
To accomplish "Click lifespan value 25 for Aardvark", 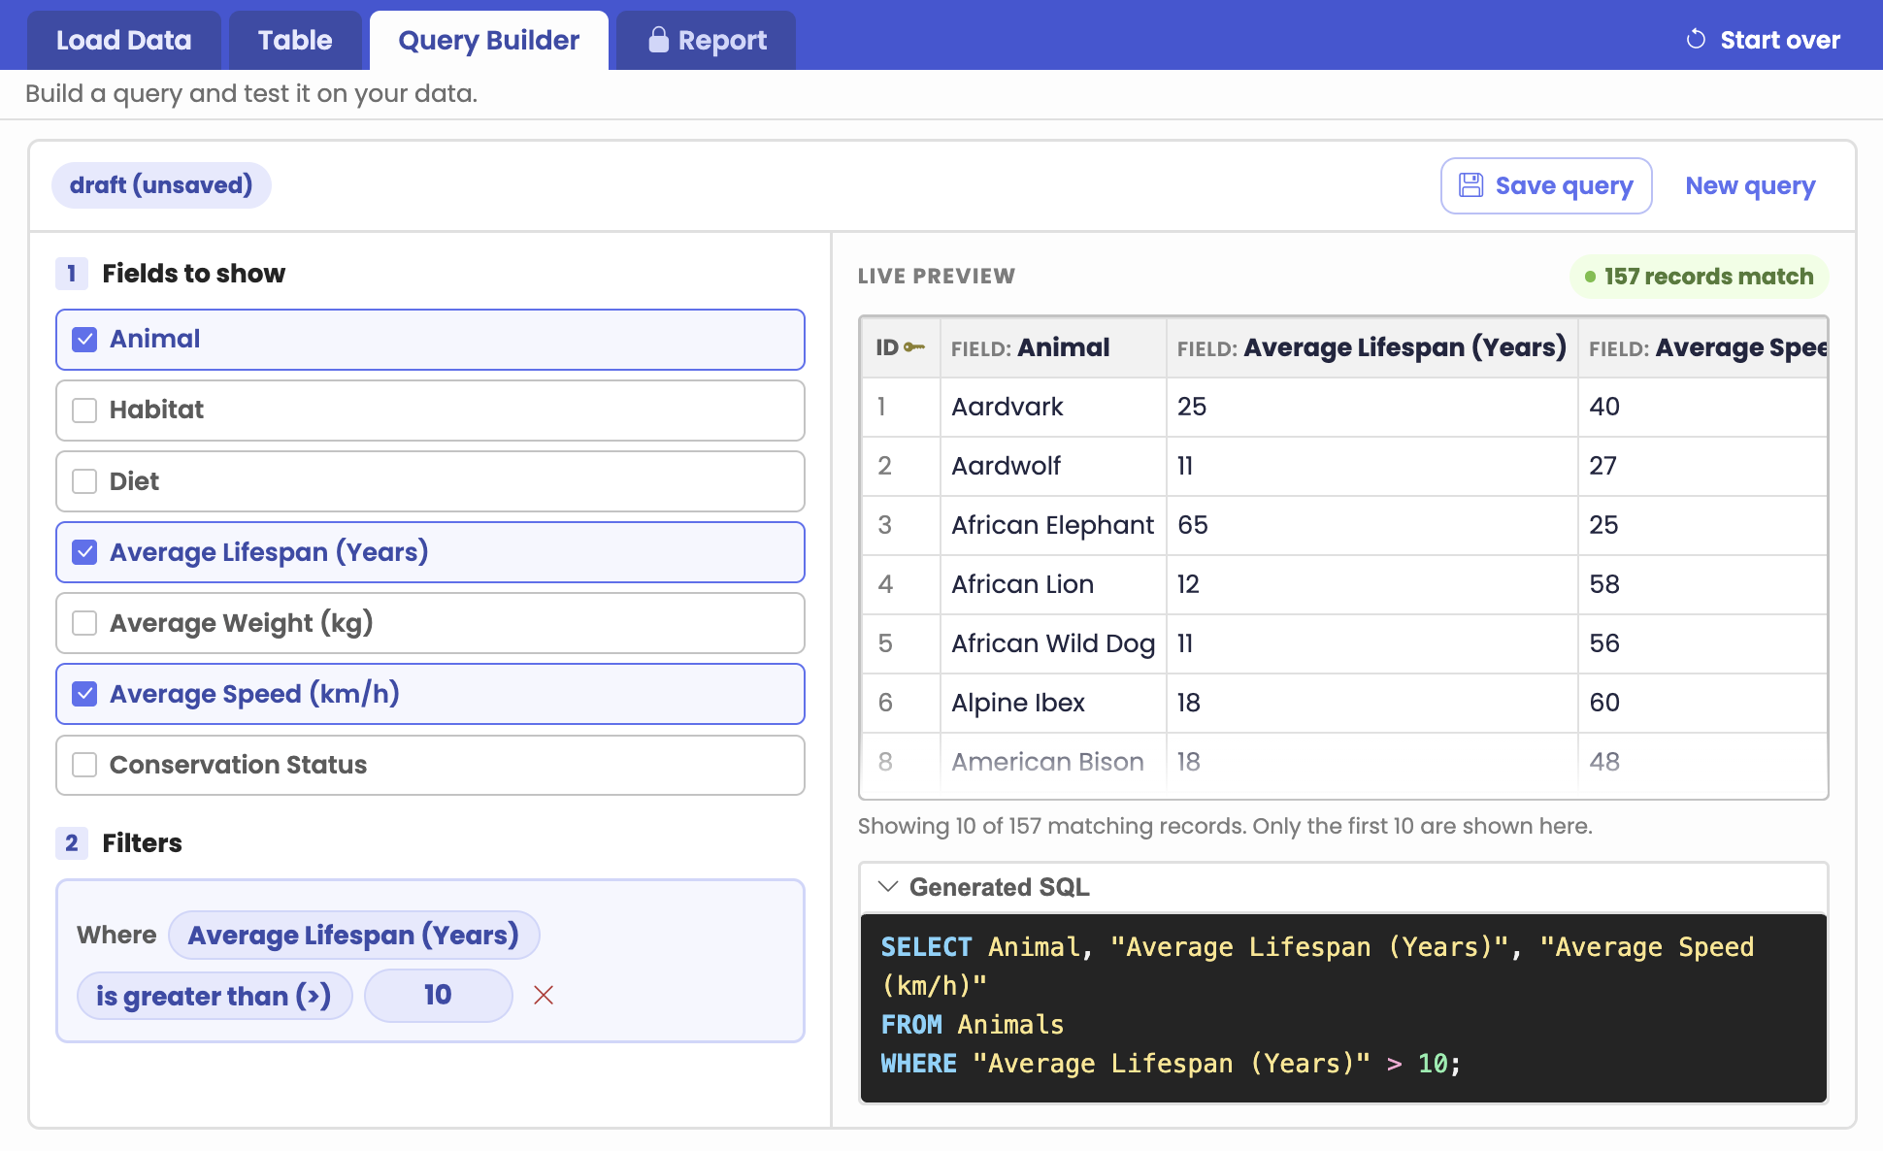I will 1371,407.
